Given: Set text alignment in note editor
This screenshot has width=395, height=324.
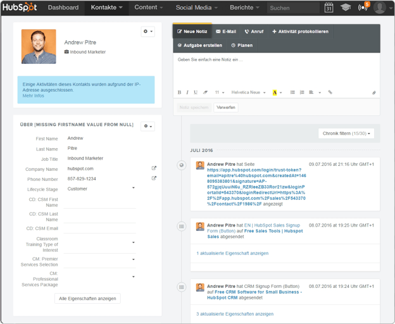Looking at the screenshot, I should (x=311, y=92).
